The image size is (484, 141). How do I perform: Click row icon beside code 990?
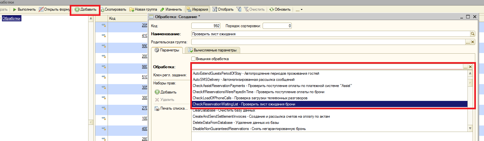(x=104, y=46)
